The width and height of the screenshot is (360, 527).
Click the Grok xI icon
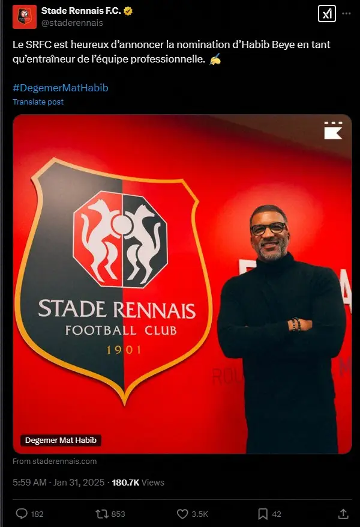coord(327,14)
